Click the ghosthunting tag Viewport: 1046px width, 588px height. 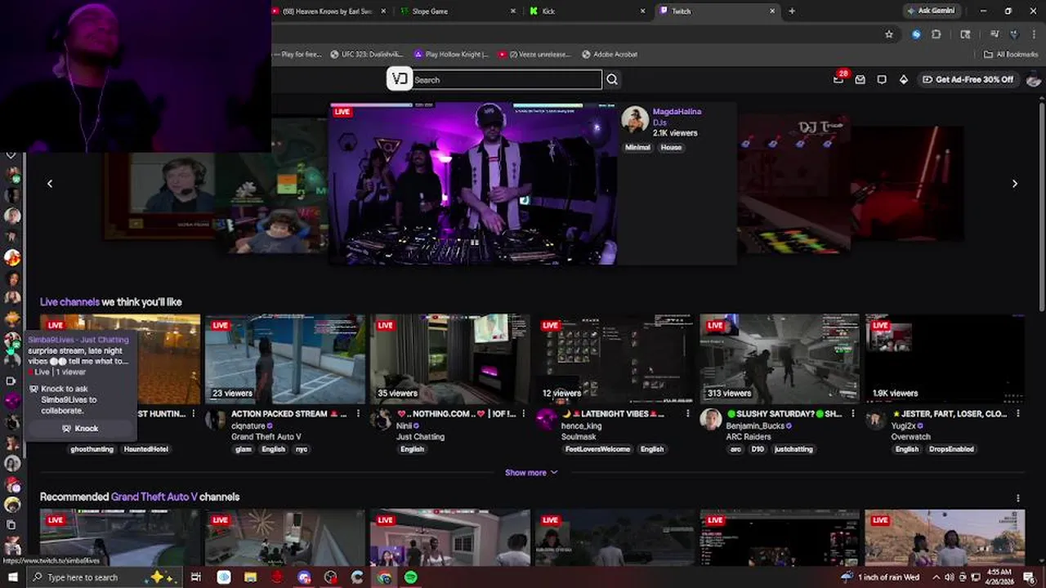coord(92,450)
